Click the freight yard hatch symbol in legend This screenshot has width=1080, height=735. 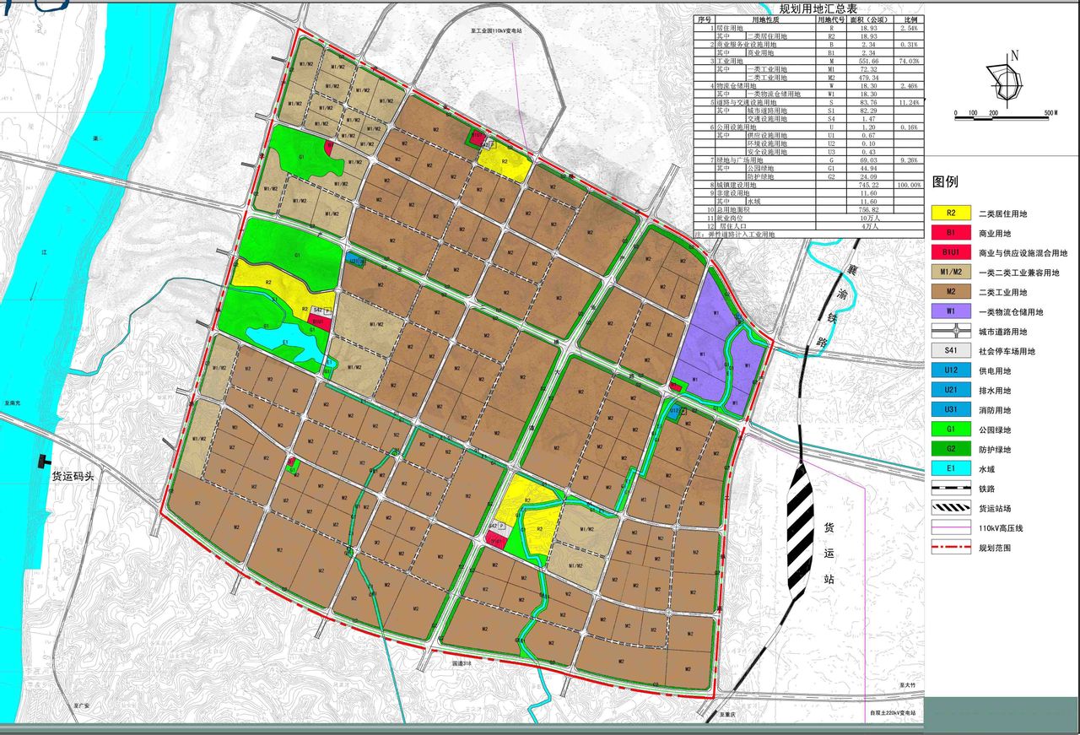pyautogui.click(x=949, y=508)
